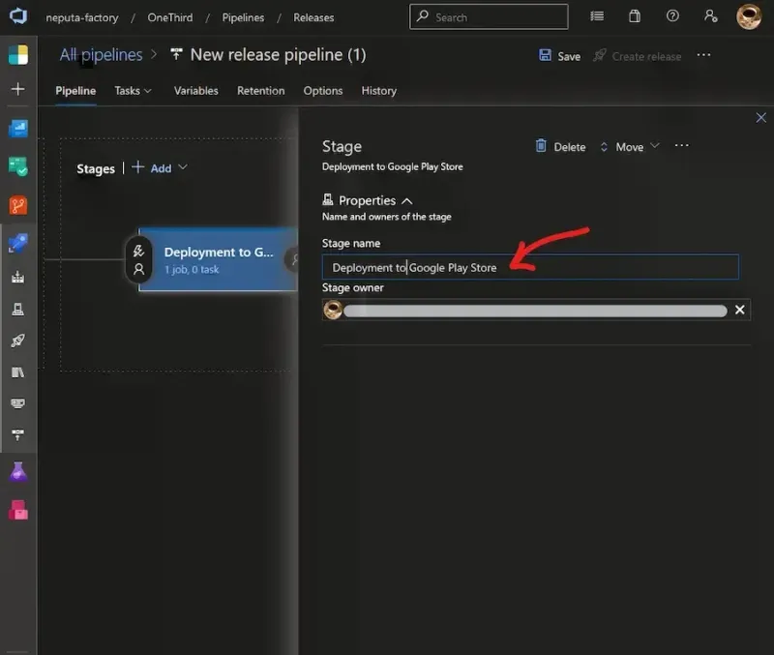Open the History tab
The width and height of the screenshot is (774, 655).
[x=378, y=91]
